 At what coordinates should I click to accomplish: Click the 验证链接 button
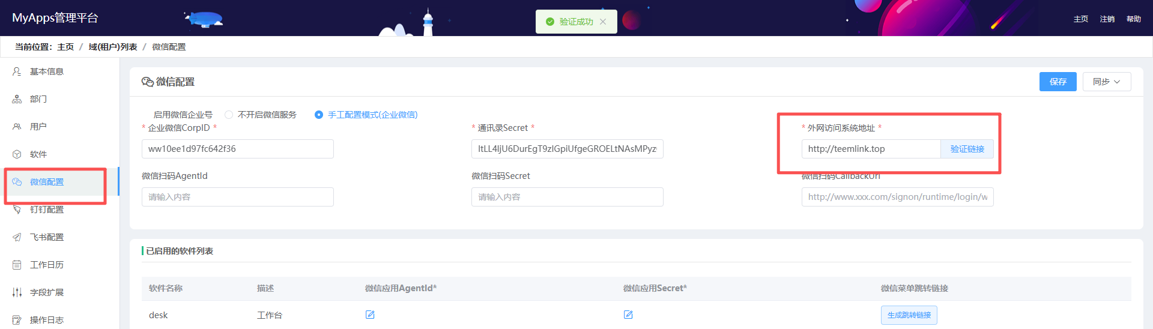point(967,149)
